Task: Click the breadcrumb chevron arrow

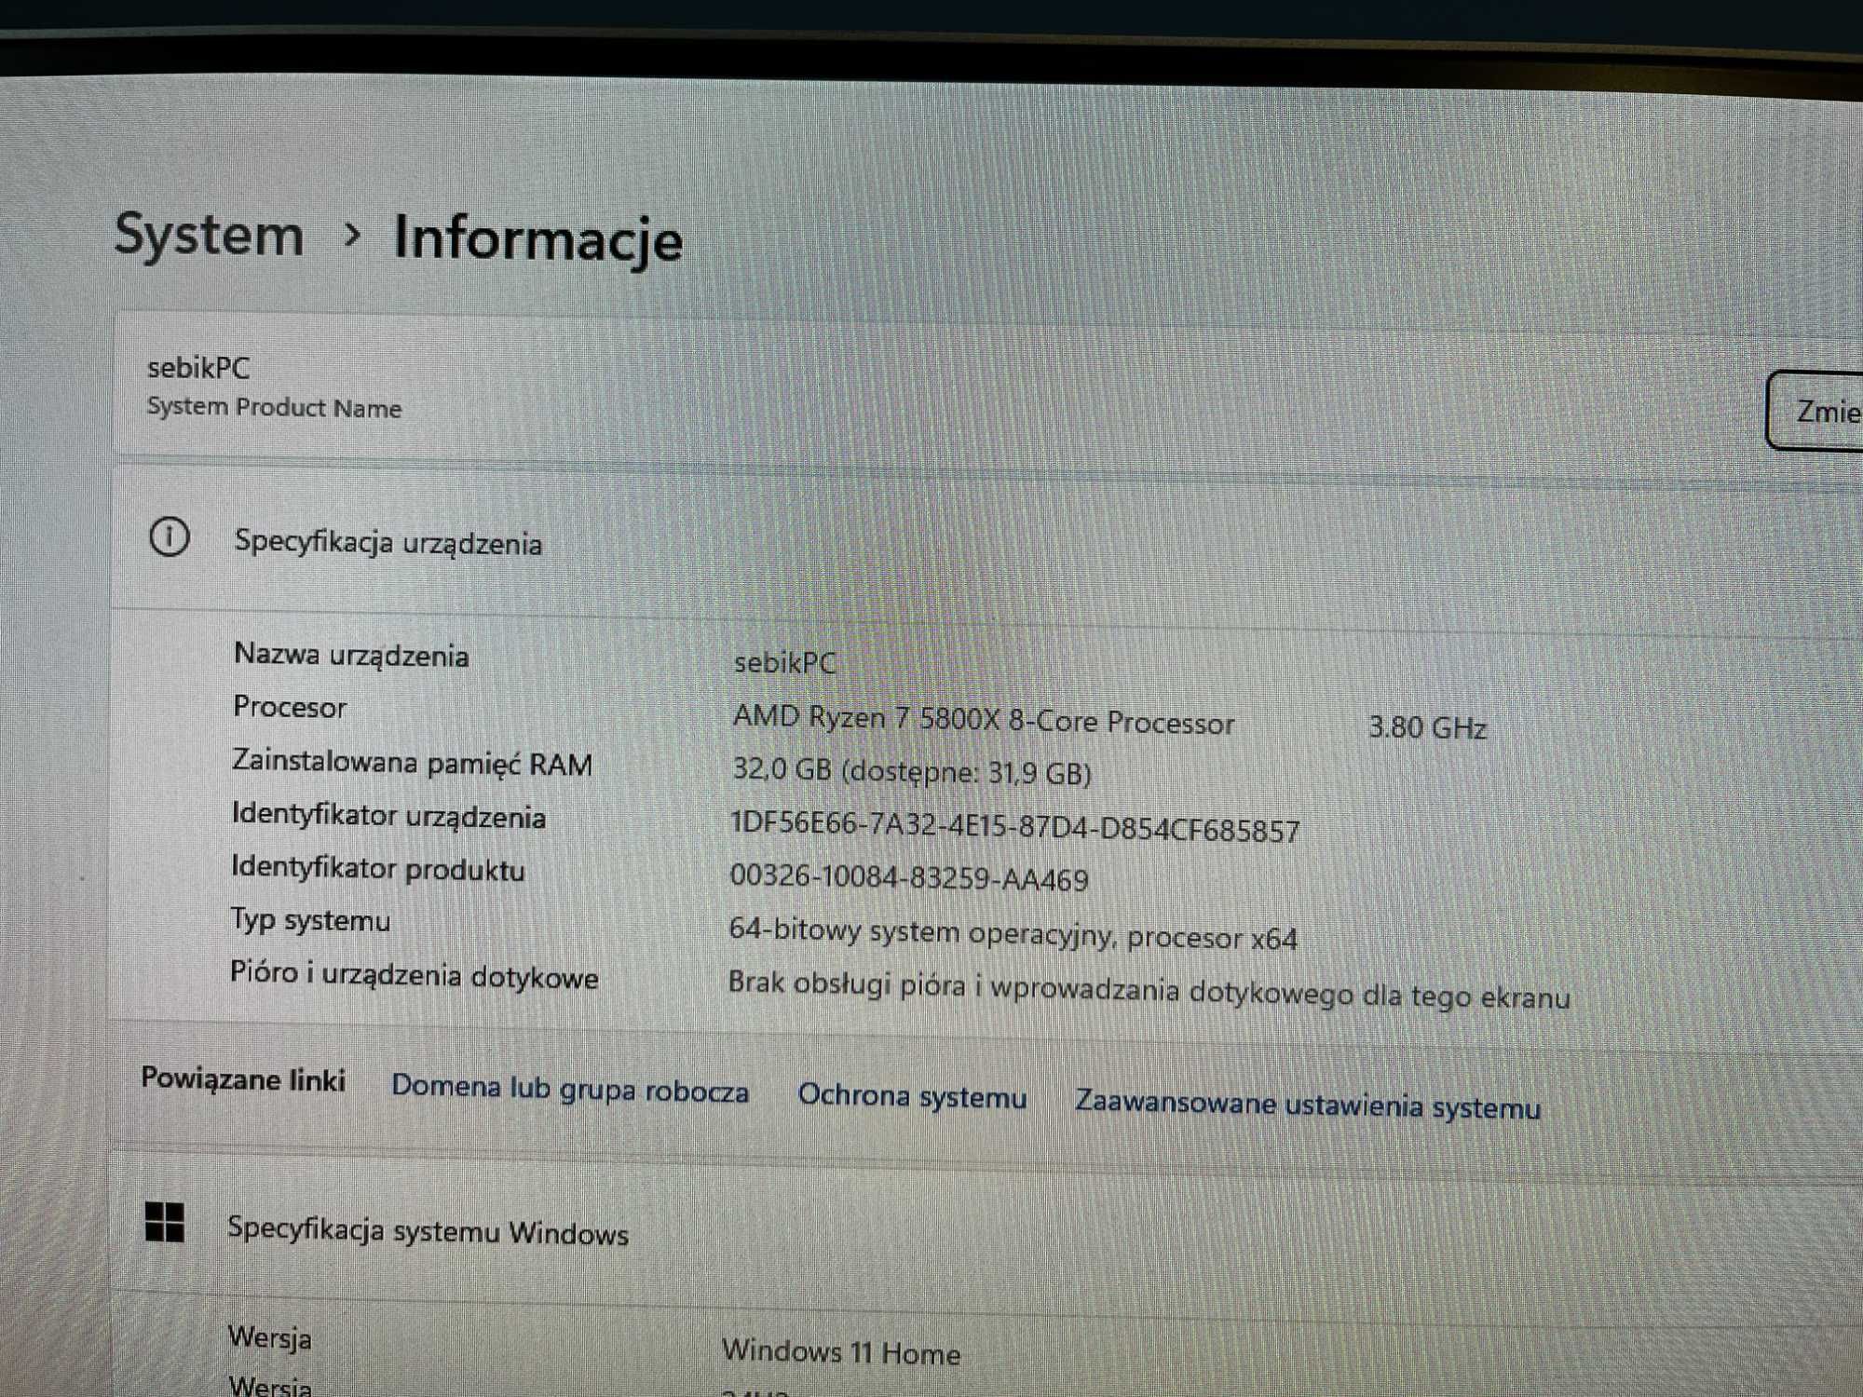Action: 351,236
